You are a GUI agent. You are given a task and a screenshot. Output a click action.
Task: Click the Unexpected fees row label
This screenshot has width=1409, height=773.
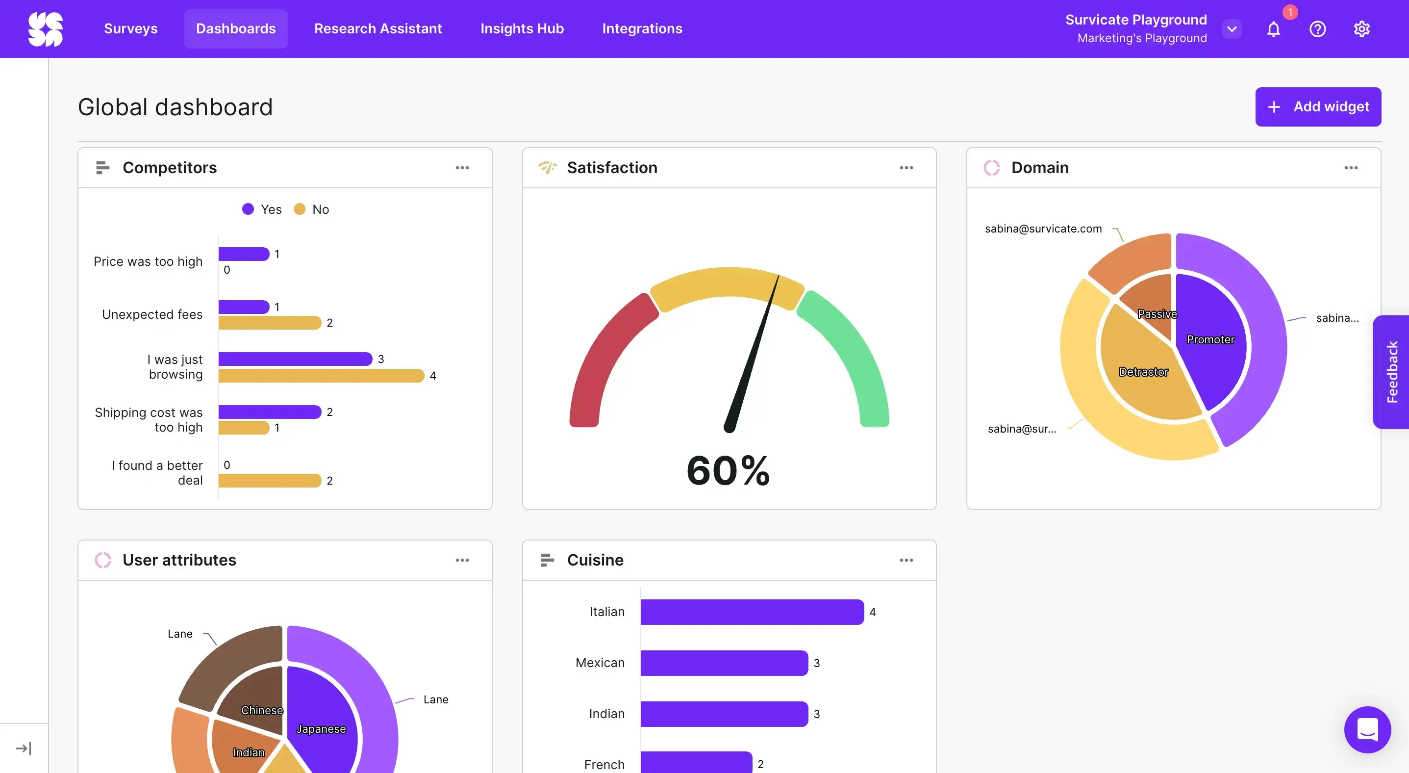(x=152, y=314)
